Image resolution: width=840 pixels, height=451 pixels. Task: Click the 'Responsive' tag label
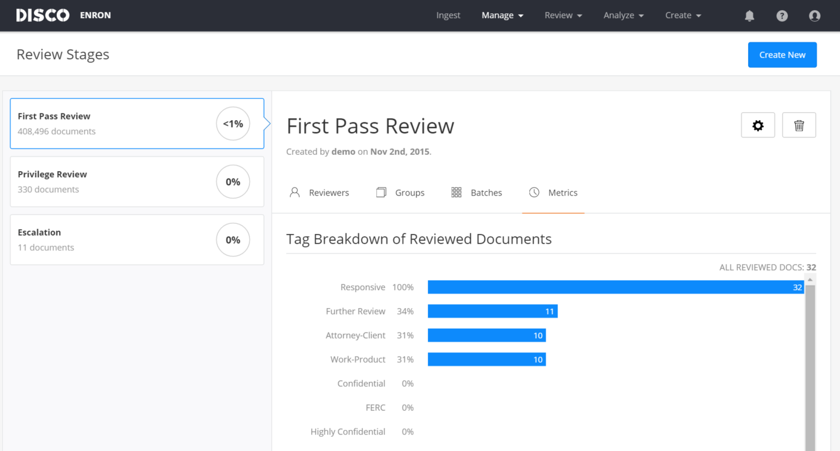(363, 287)
